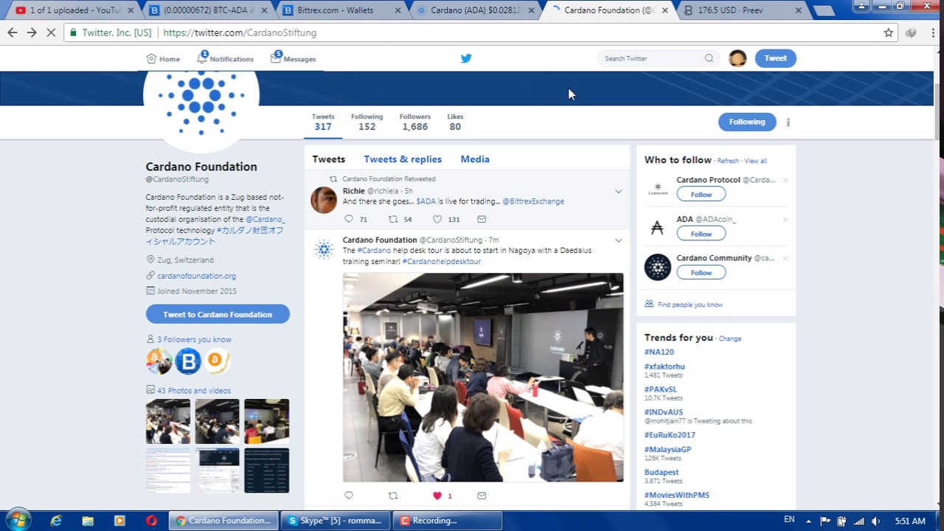Open Skype from the taskbar
The width and height of the screenshot is (944, 531).
point(336,521)
